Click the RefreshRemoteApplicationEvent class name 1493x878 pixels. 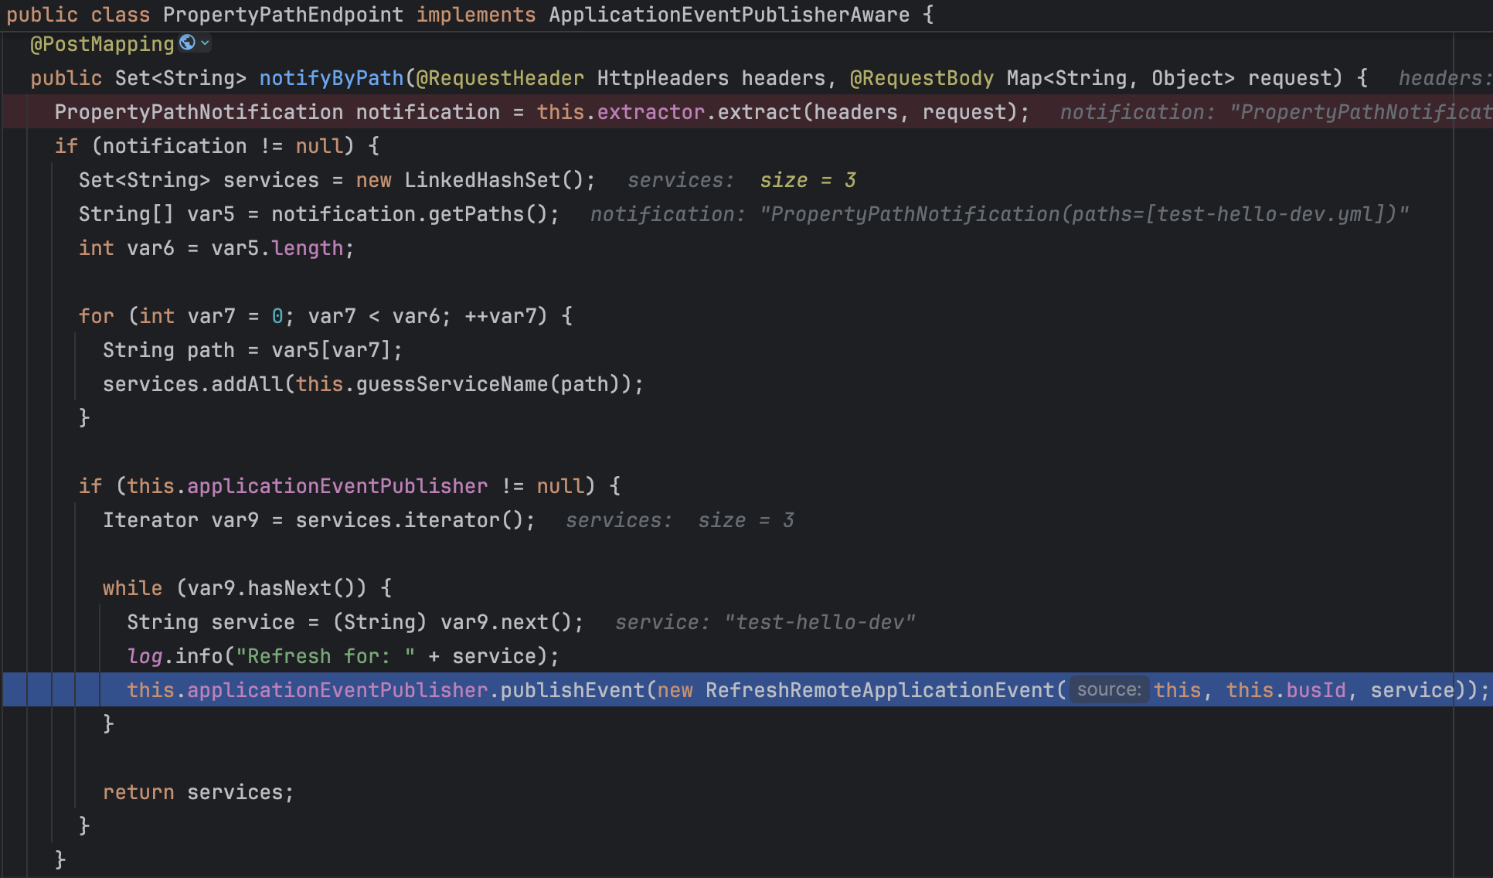(x=879, y=690)
